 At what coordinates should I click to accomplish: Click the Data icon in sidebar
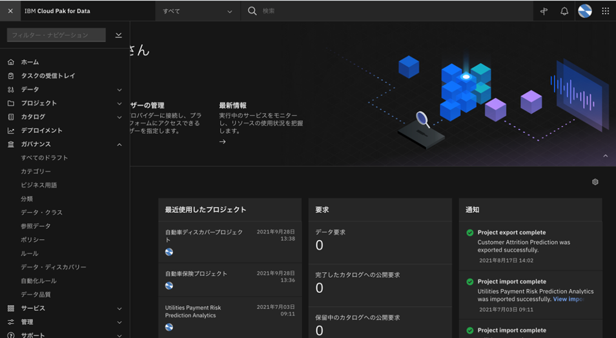(x=11, y=90)
